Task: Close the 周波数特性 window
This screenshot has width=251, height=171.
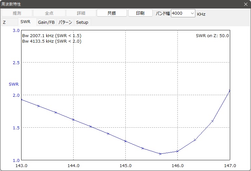Action: pyautogui.click(x=246, y=4)
